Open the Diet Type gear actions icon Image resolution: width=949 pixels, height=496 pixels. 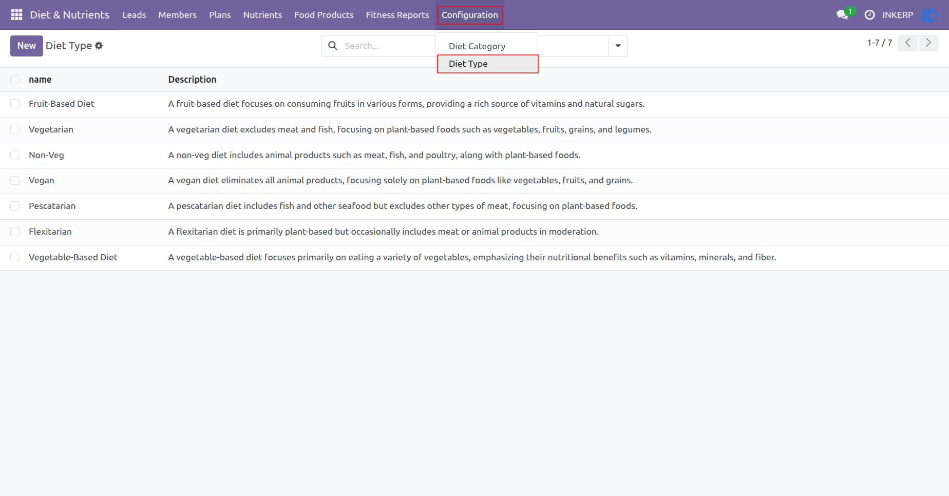(x=99, y=46)
